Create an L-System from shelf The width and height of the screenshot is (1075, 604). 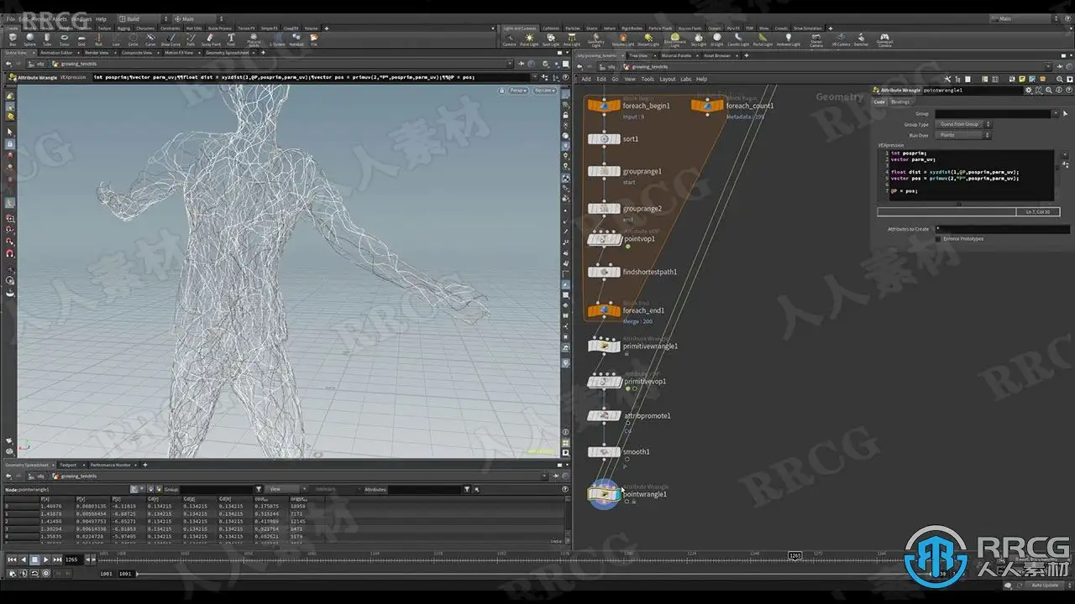(x=277, y=39)
